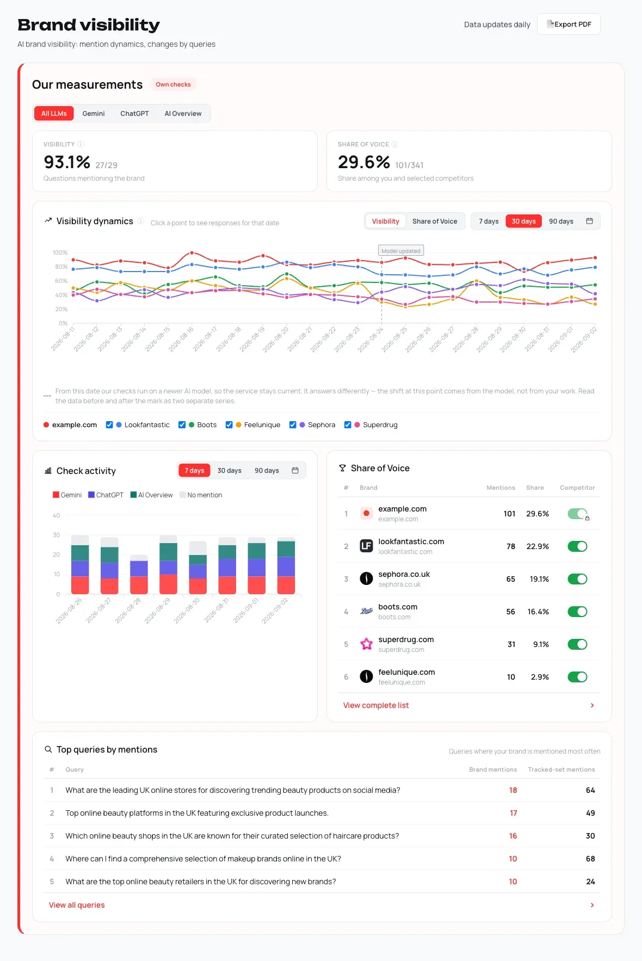This screenshot has width=642, height=961.
Task: Select the Visibility chart mode
Action: tap(385, 221)
